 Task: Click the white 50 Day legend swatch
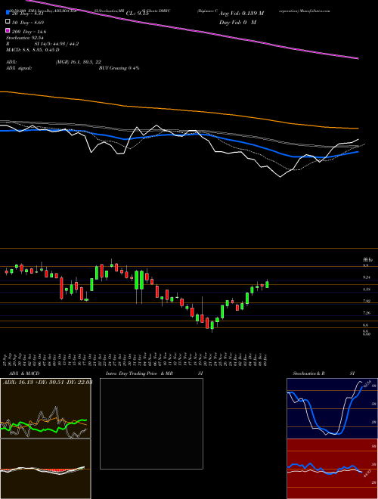8,22
